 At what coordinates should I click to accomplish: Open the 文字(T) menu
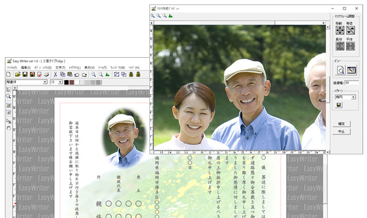60,67
